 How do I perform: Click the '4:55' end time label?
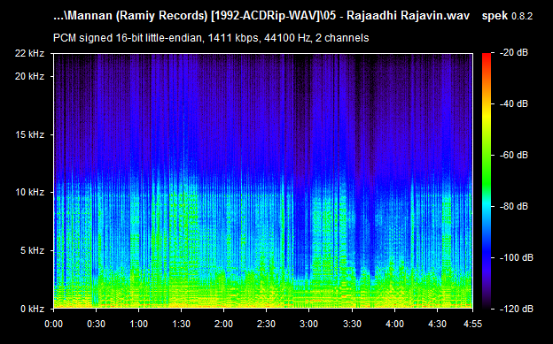[x=472, y=324]
